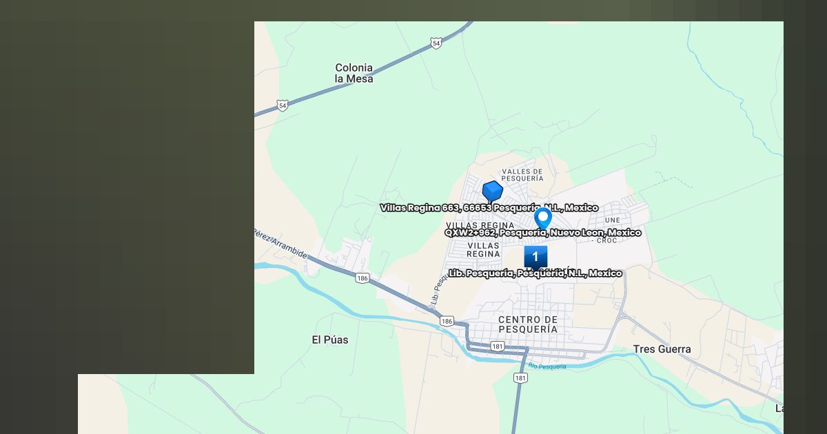Select the El Púas place label
Image resolution: width=827 pixels, height=434 pixels.
click(x=330, y=340)
